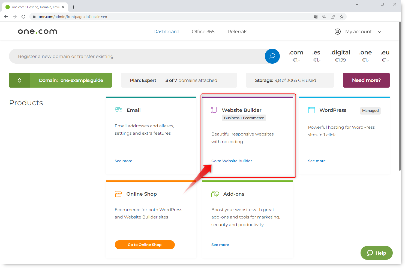Reload the page using the refresh icon
Viewport: 405px width, 268px height.
coord(23,17)
